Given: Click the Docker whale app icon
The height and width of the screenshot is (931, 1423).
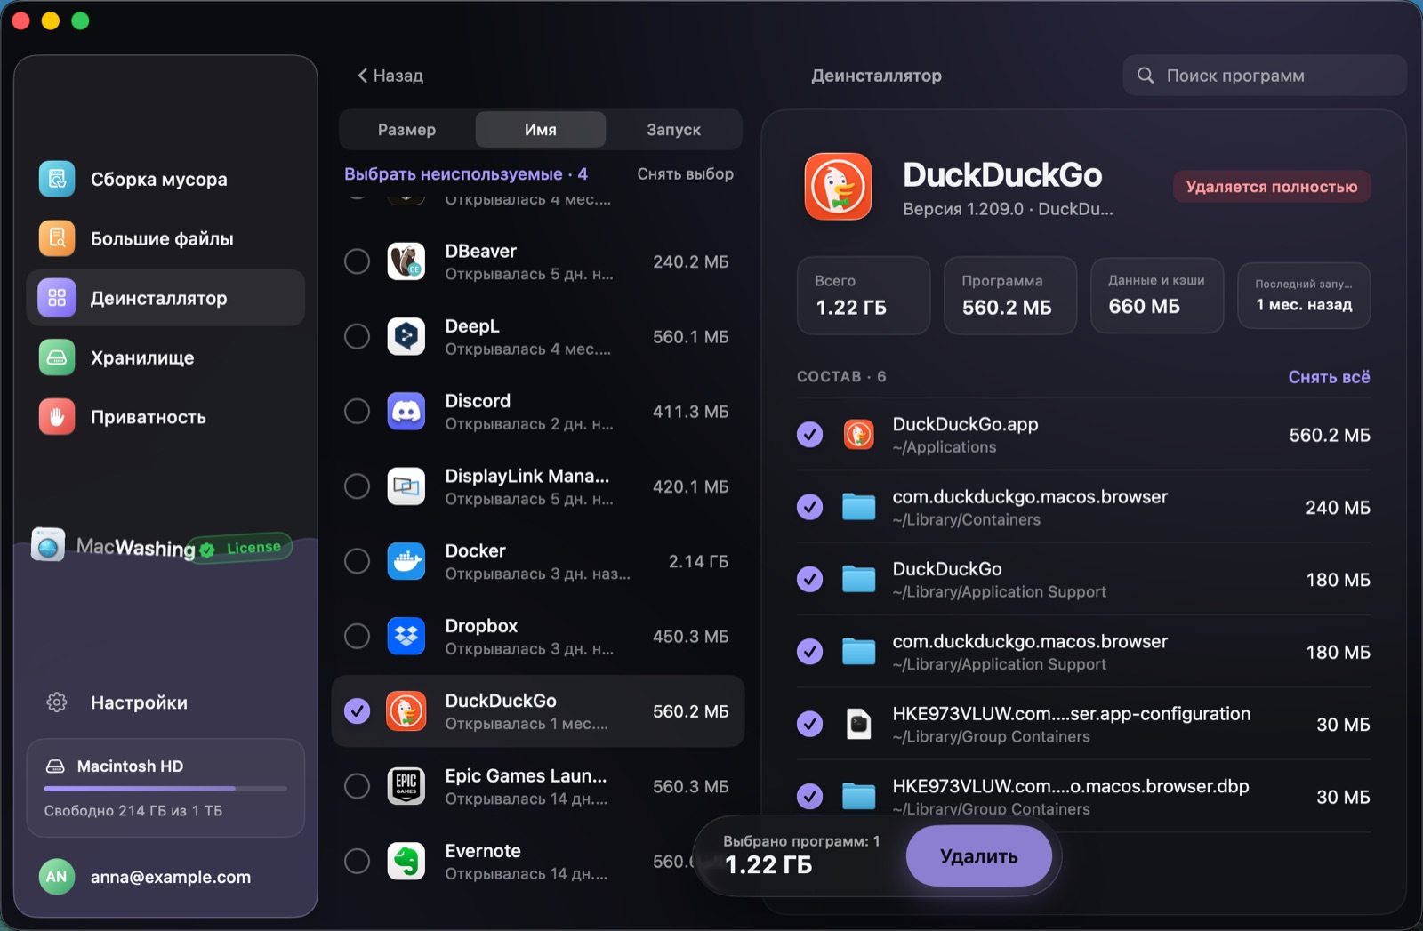Looking at the screenshot, I should 406,561.
